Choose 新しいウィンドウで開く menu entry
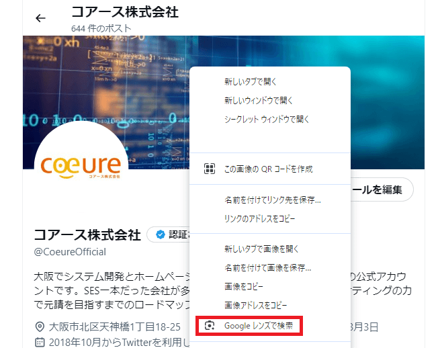Screen dimensions: 440x348 (259, 101)
